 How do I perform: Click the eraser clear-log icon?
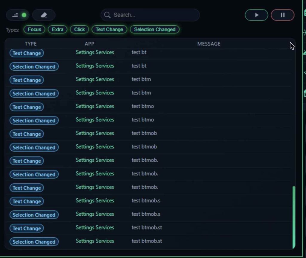(x=44, y=15)
